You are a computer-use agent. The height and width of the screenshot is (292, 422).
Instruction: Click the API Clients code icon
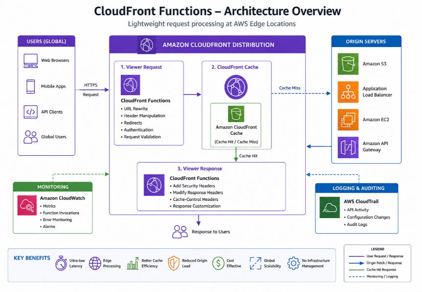click(x=31, y=112)
